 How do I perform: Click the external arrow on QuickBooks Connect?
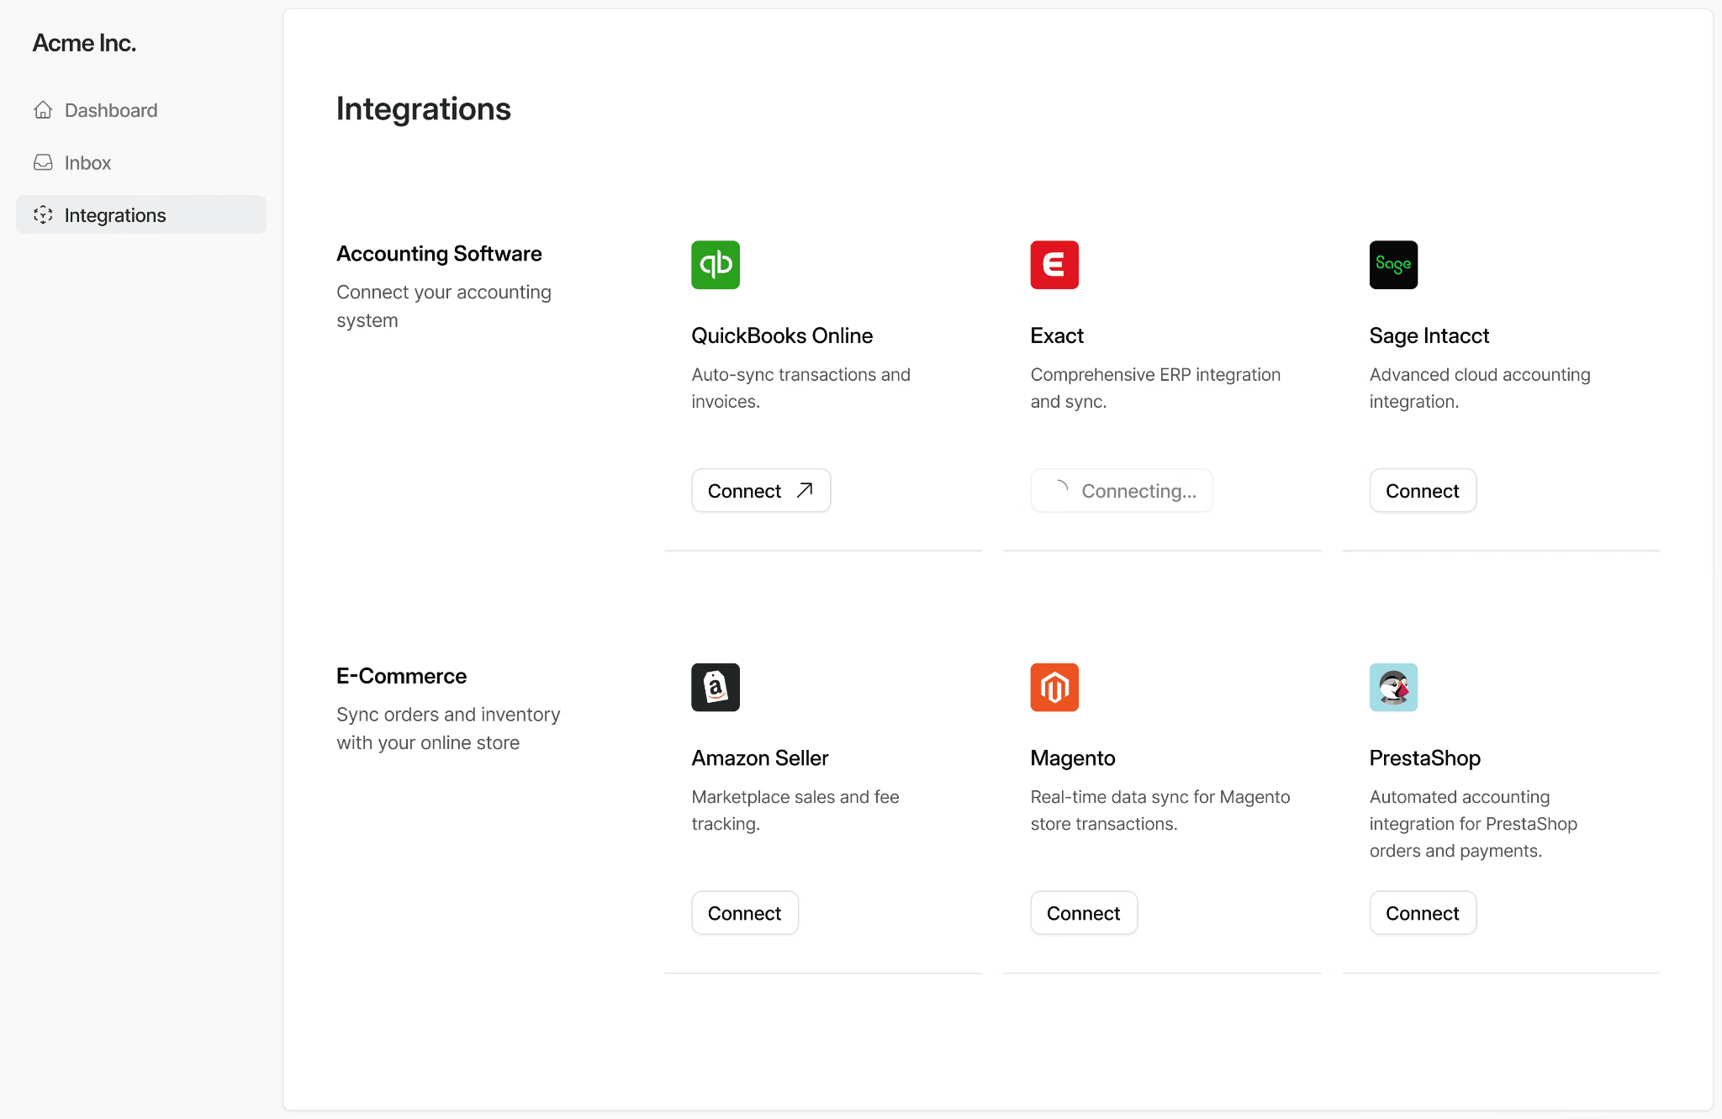[x=805, y=490]
